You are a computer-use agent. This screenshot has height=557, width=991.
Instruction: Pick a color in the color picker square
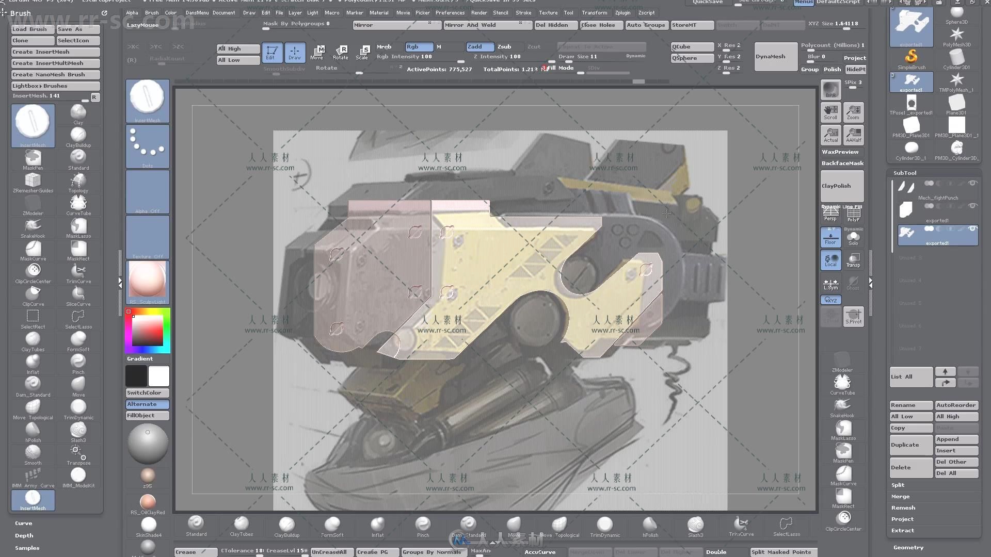tap(148, 330)
